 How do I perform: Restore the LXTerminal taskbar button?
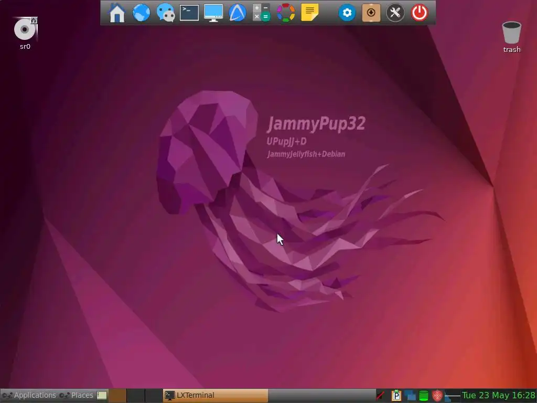tap(216, 395)
